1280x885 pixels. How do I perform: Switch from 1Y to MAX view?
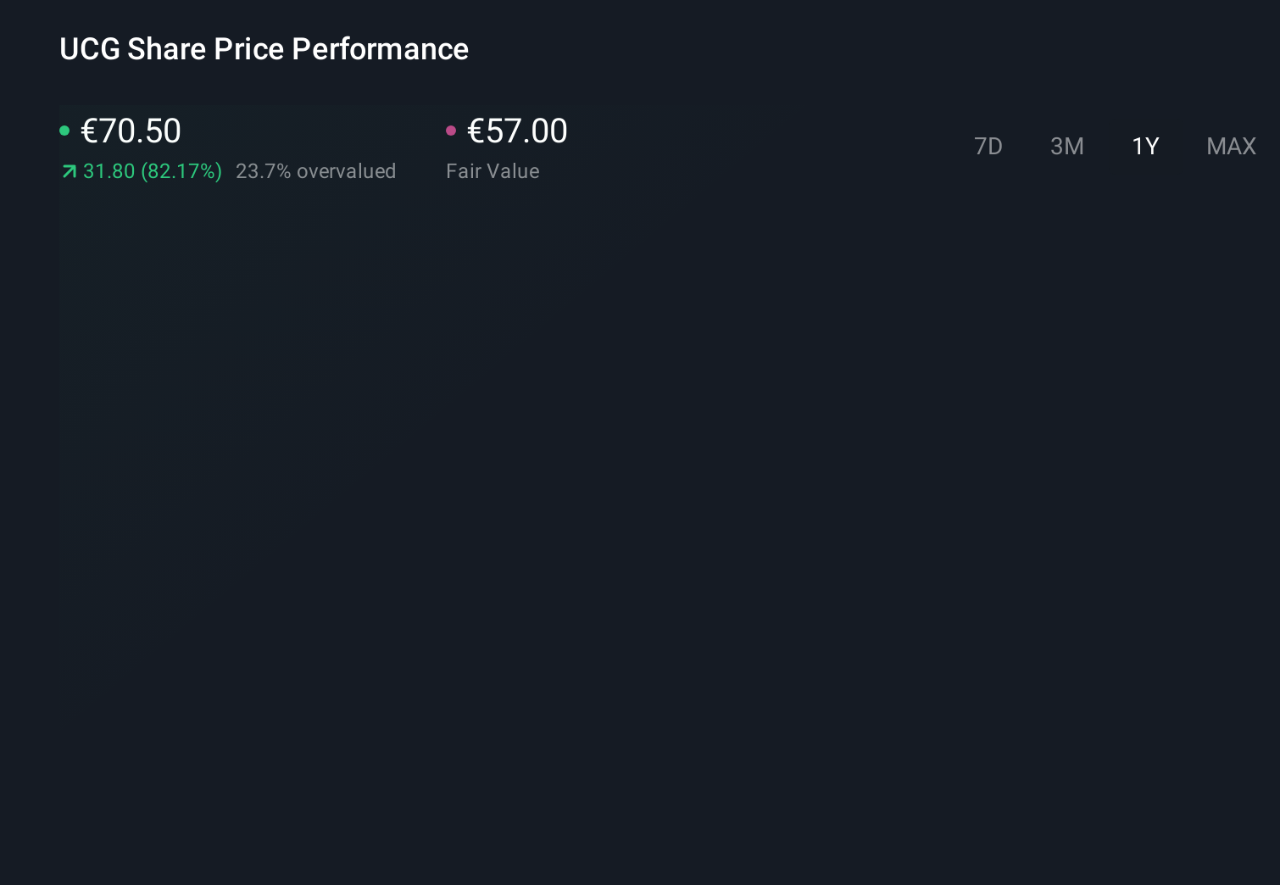[1231, 146]
